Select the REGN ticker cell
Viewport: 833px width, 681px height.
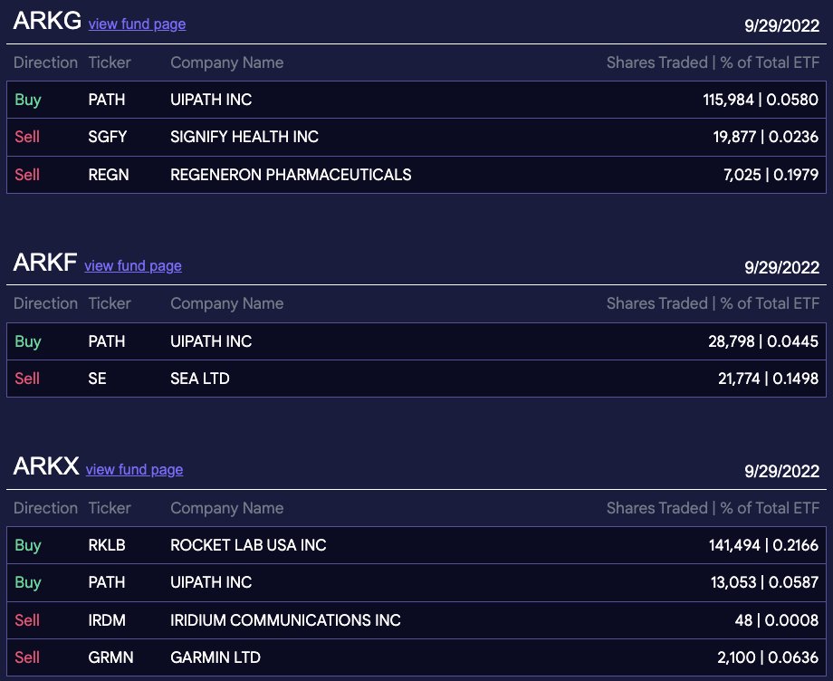tap(109, 174)
